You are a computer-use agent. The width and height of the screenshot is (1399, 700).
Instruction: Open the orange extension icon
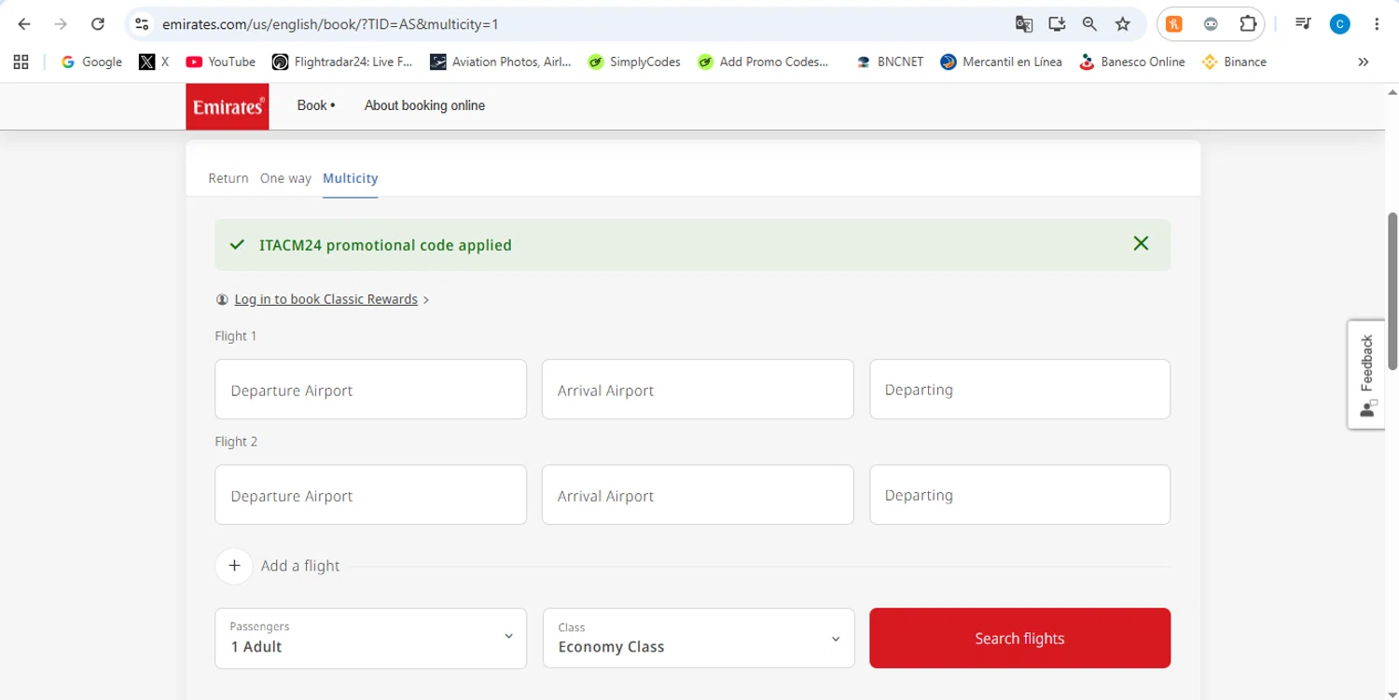coord(1174,24)
